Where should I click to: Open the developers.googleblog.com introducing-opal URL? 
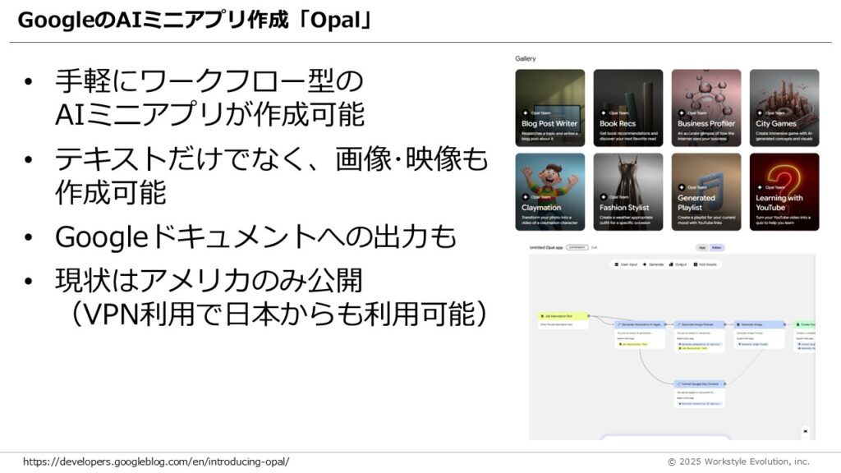coord(156,462)
